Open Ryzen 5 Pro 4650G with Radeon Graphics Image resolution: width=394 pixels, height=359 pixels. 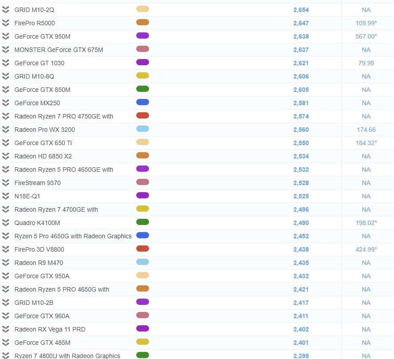(73, 236)
